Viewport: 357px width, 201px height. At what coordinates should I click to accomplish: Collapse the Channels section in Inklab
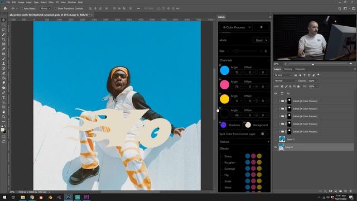click(x=268, y=60)
